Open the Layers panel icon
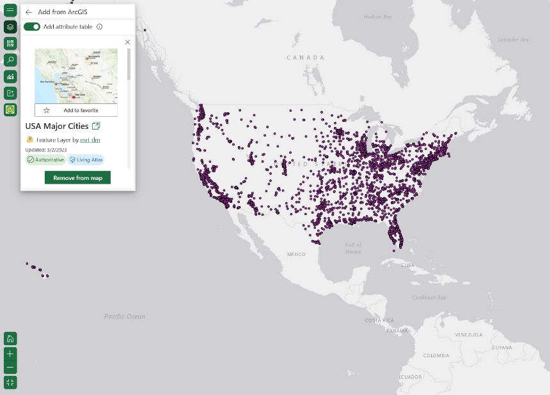 (10, 27)
